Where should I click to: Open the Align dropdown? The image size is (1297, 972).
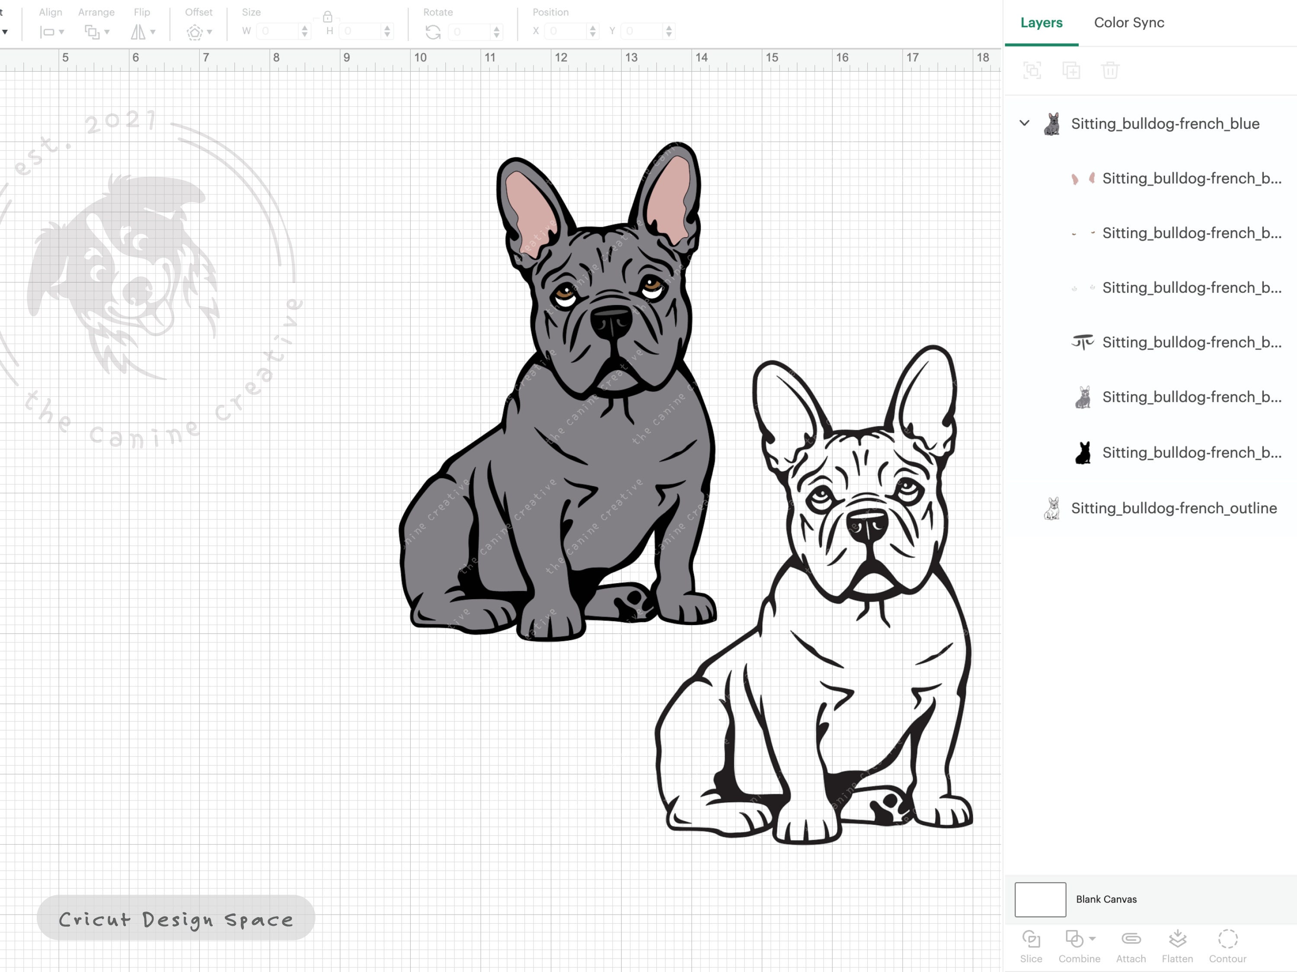tap(51, 32)
